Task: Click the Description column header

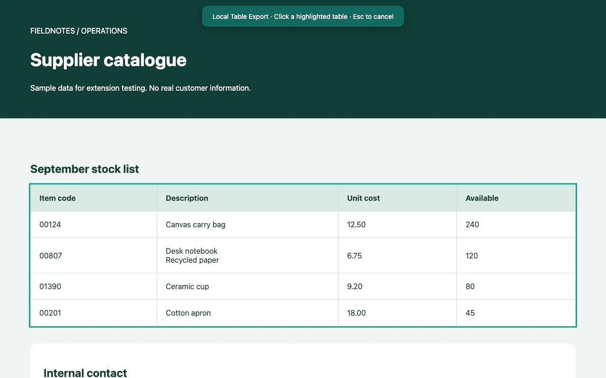Action: pyautogui.click(x=248, y=198)
